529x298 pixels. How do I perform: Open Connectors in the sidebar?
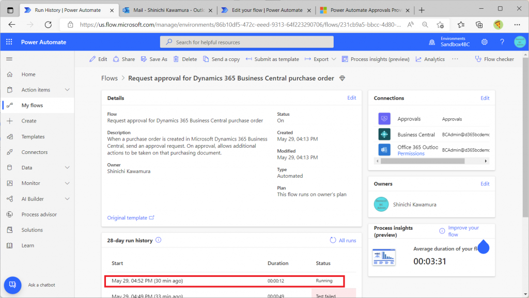35,152
